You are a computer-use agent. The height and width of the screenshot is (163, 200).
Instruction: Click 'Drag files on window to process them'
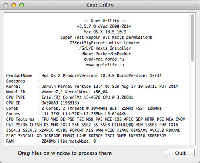[65, 153]
